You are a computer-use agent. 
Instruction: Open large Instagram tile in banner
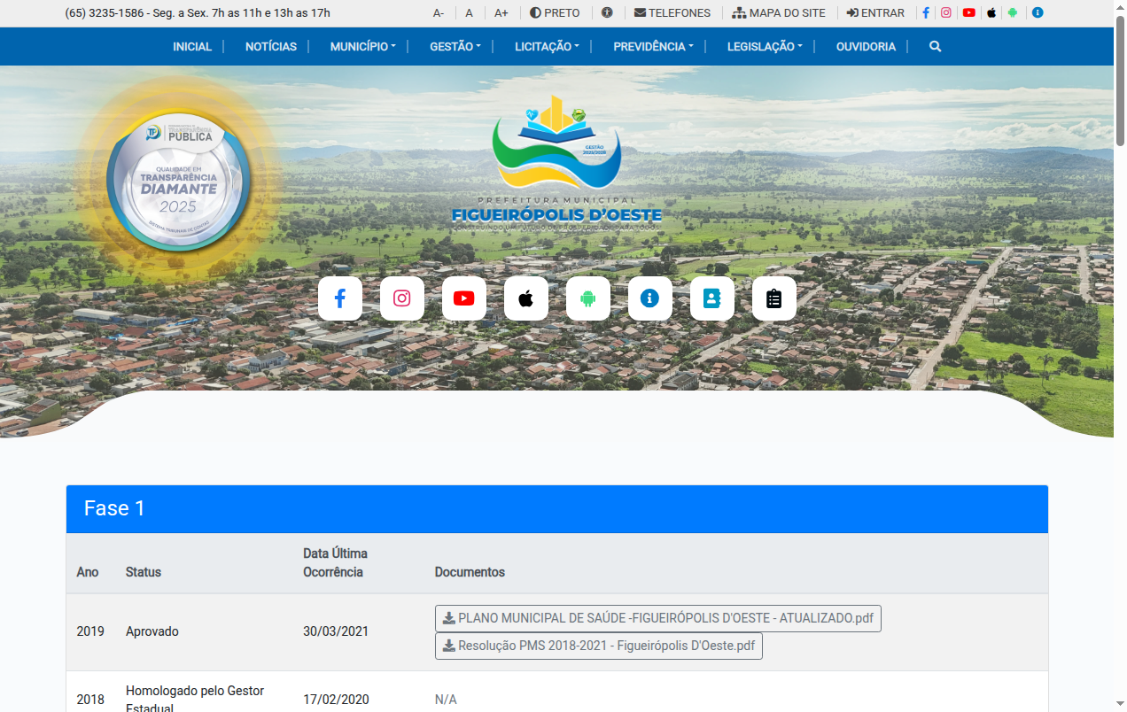pos(402,298)
